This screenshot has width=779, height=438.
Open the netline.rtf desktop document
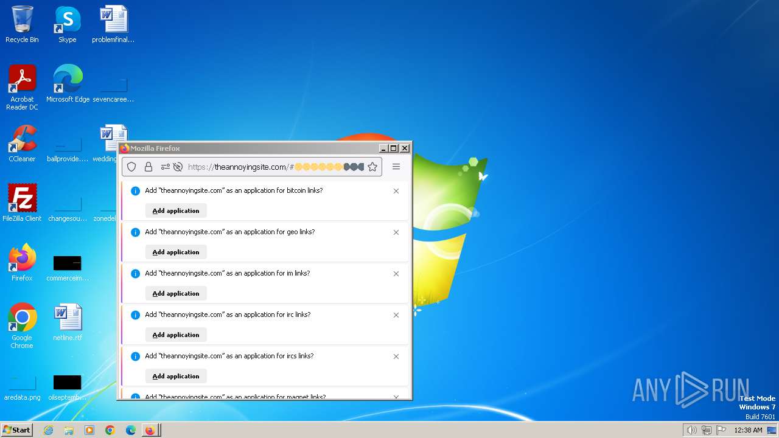click(x=68, y=323)
